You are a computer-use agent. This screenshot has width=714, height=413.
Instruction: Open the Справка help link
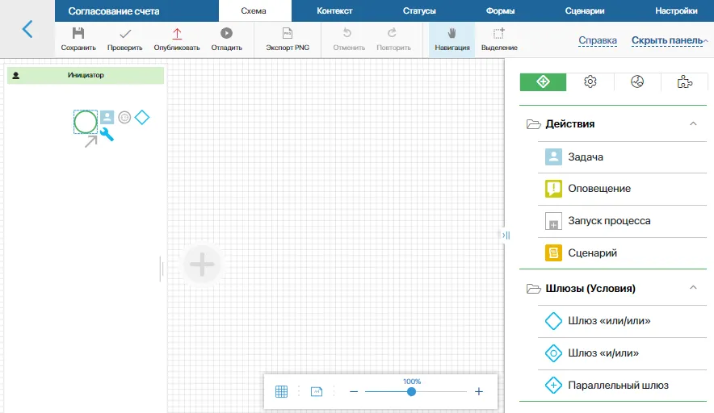click(598, 40)
